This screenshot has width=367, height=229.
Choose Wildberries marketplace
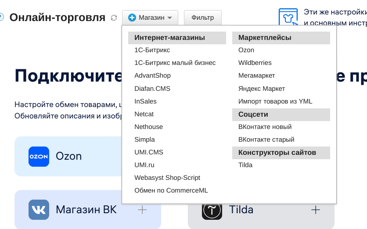click(x=255, y=63)
